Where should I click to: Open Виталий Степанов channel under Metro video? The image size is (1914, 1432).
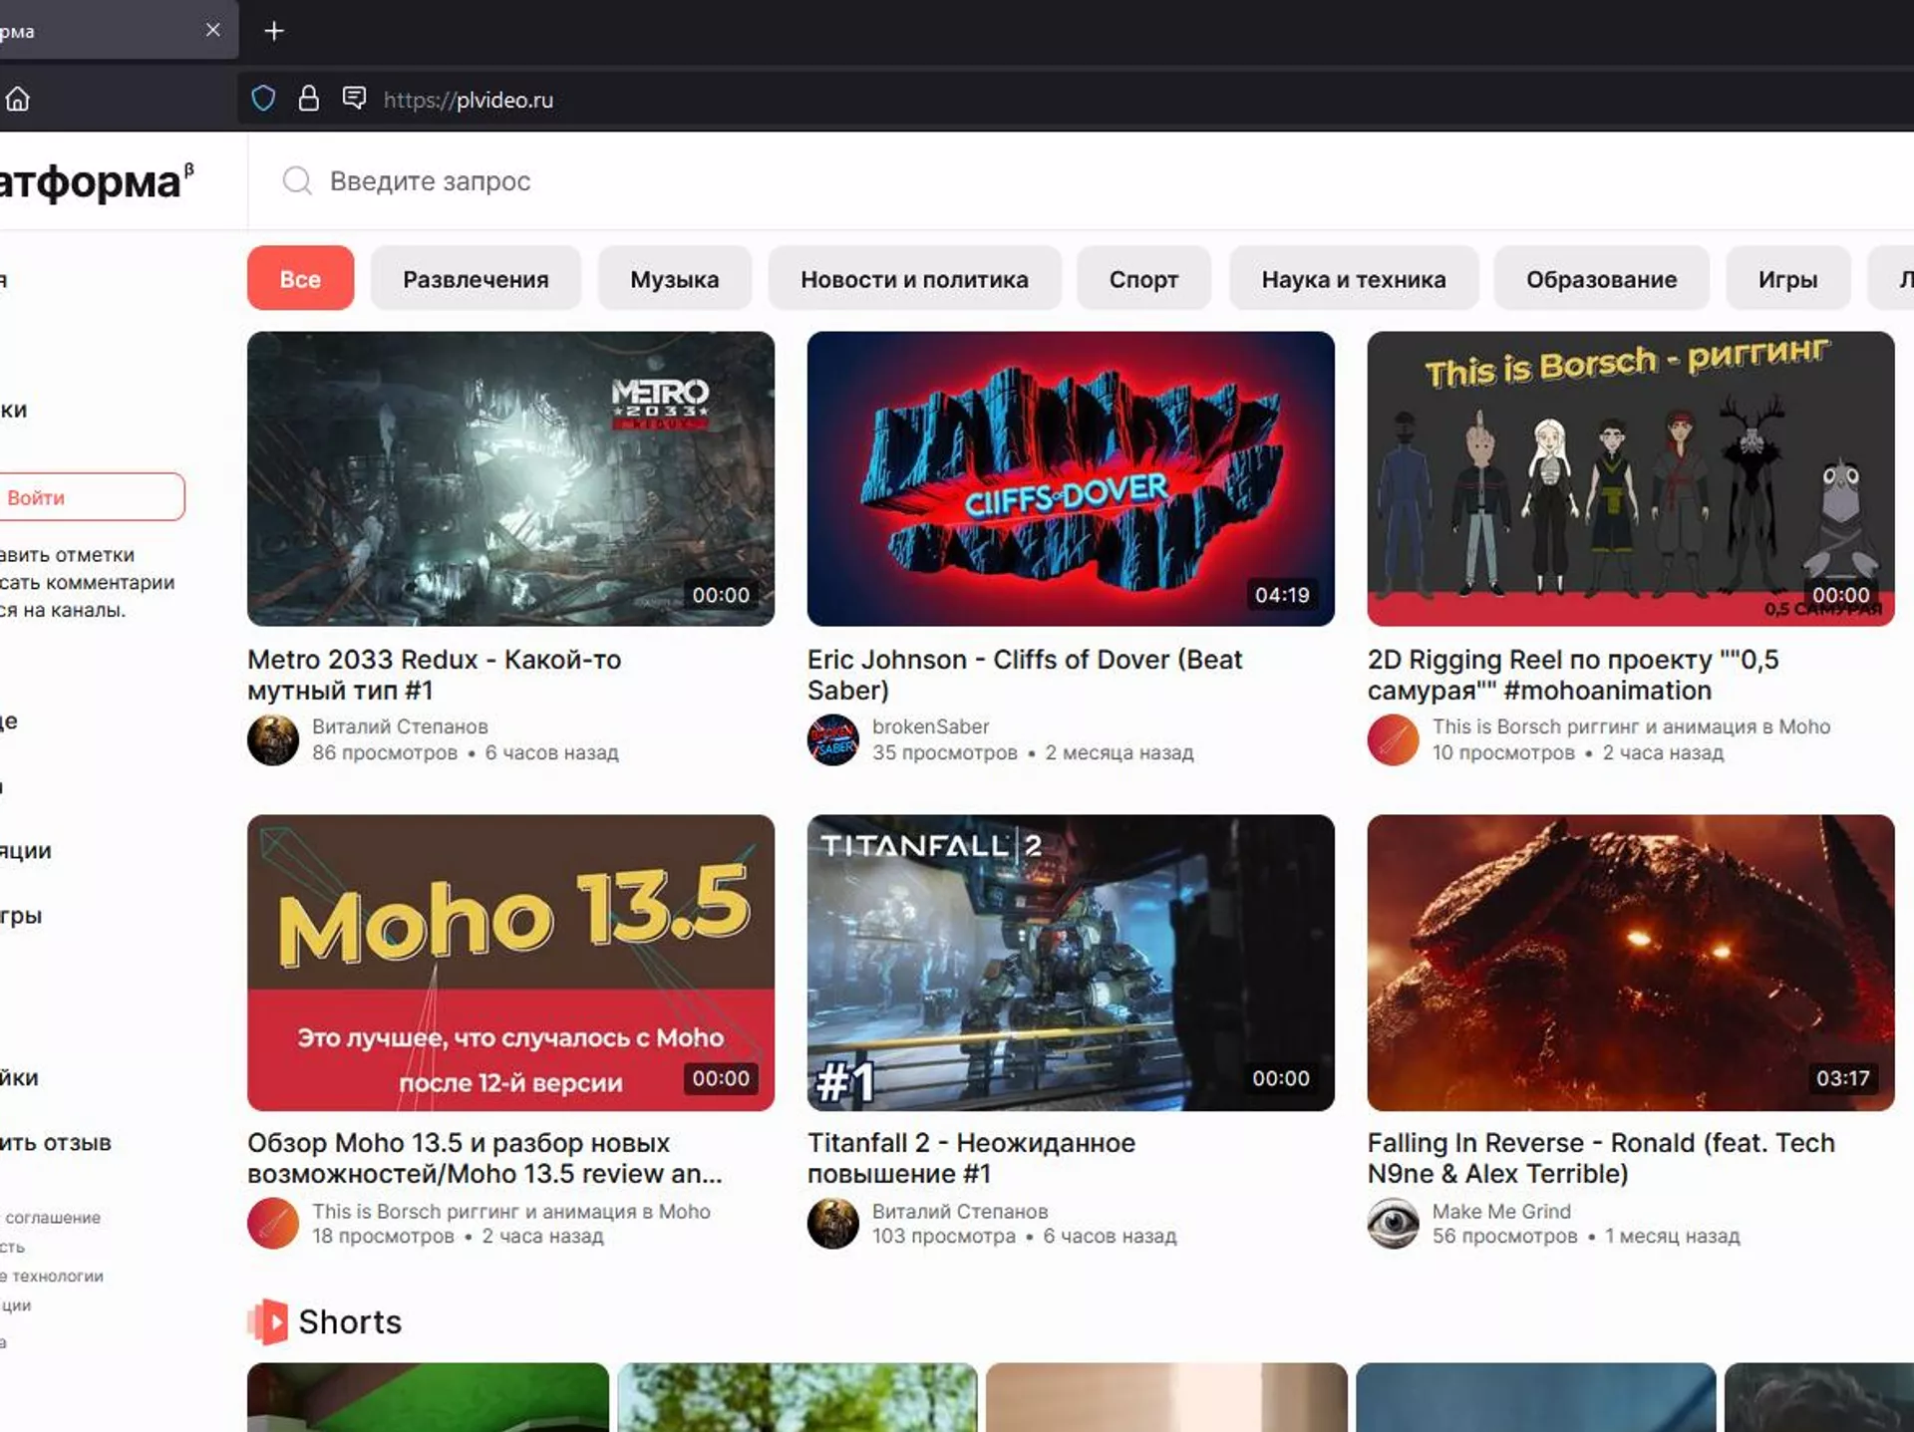[400, 726]
